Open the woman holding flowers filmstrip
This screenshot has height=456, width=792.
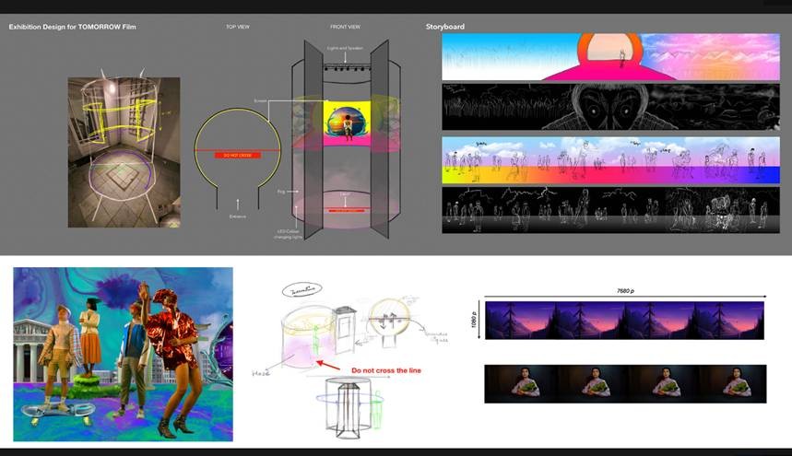coord(624,383)
